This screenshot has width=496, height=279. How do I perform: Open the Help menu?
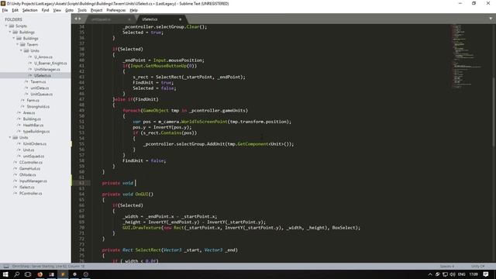(x=134, y=10)
